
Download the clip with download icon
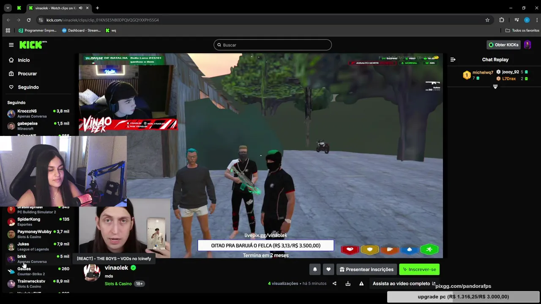pyautogui.click(x=348, y=283)
